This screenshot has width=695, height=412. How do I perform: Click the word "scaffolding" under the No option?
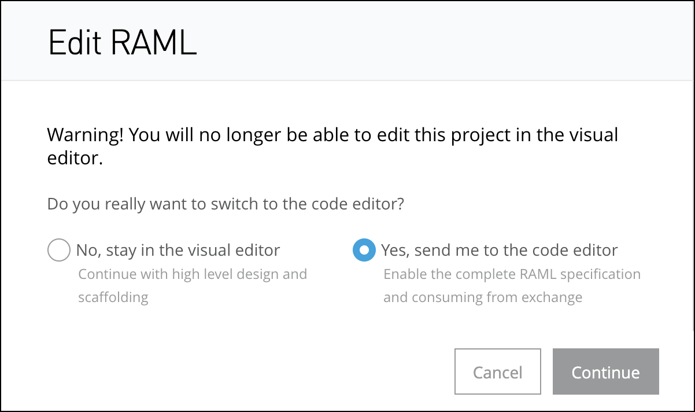(113, 297)
